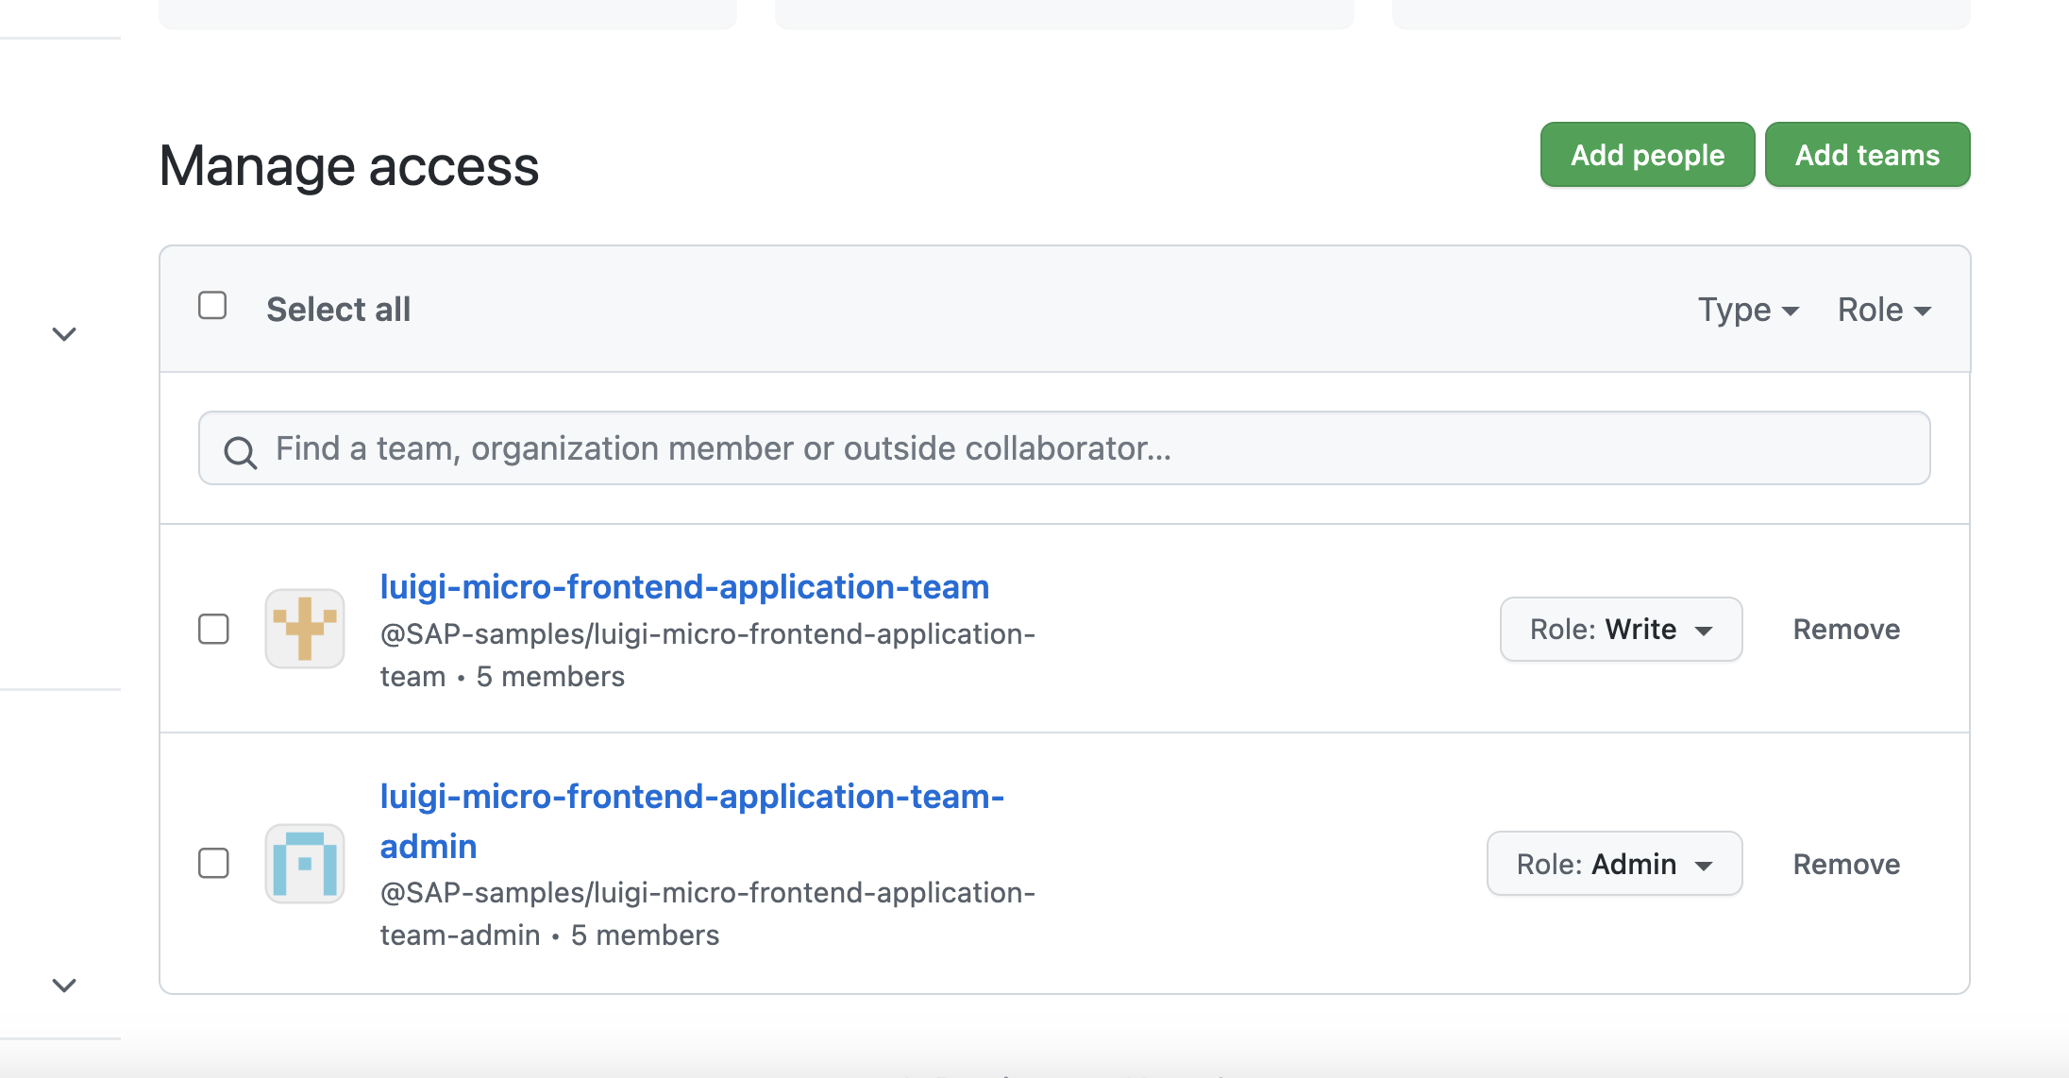2069x1078 pixels.
Task: Remove the team-admin team access
Action: tap(1845, 864)
